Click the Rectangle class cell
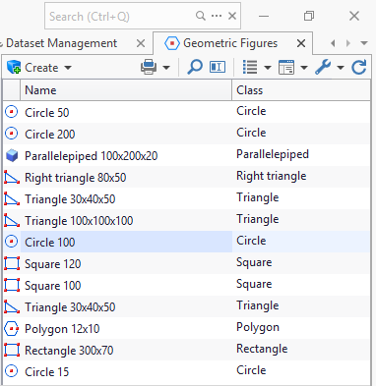 pos(301,350)
